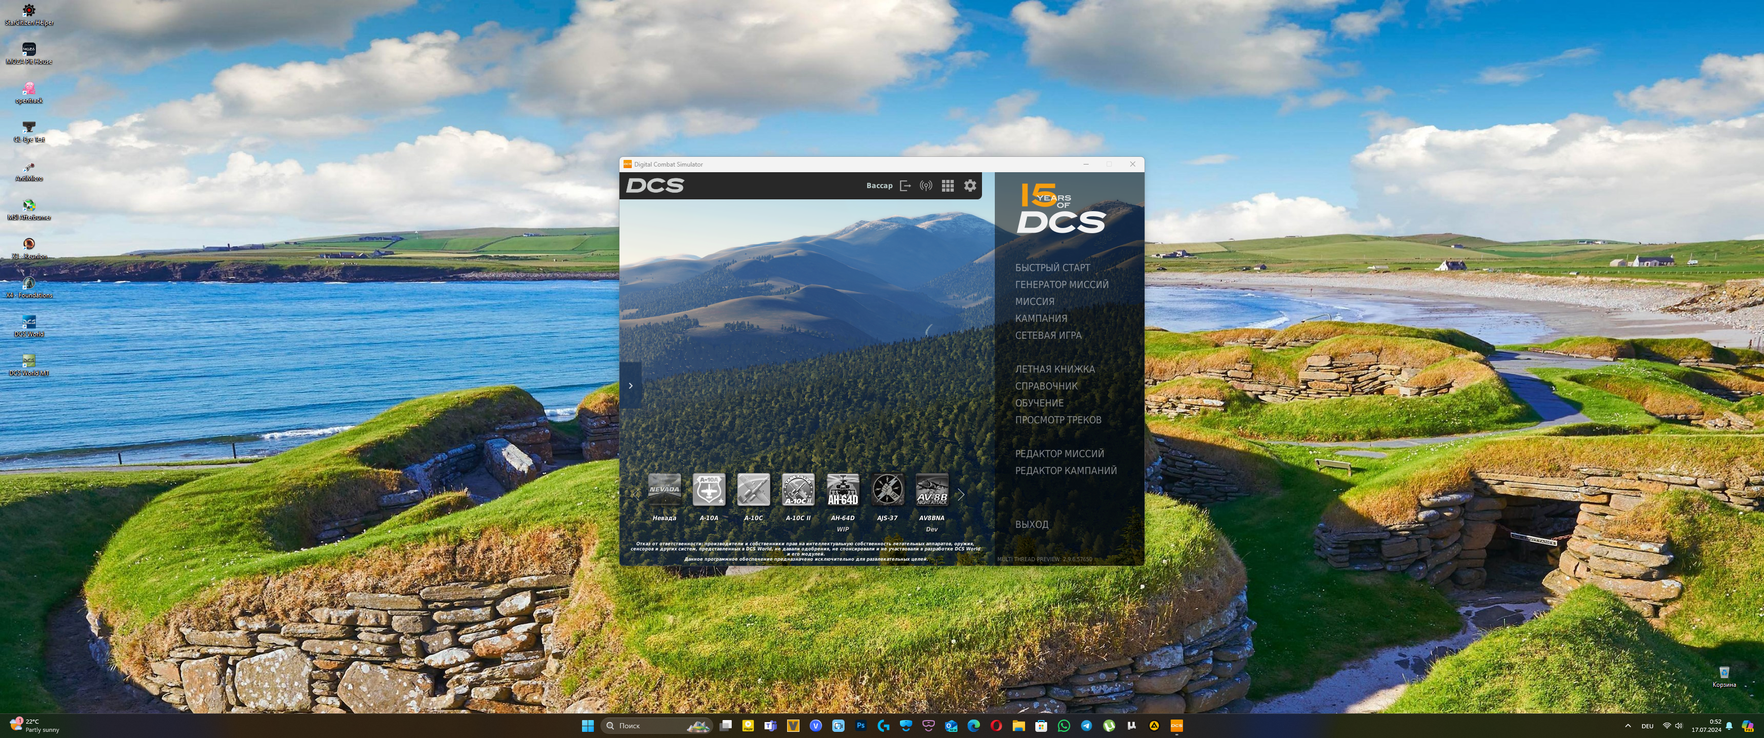Click the Поиск taskbar search field
1764x738 pixels.
pos(656,726)
